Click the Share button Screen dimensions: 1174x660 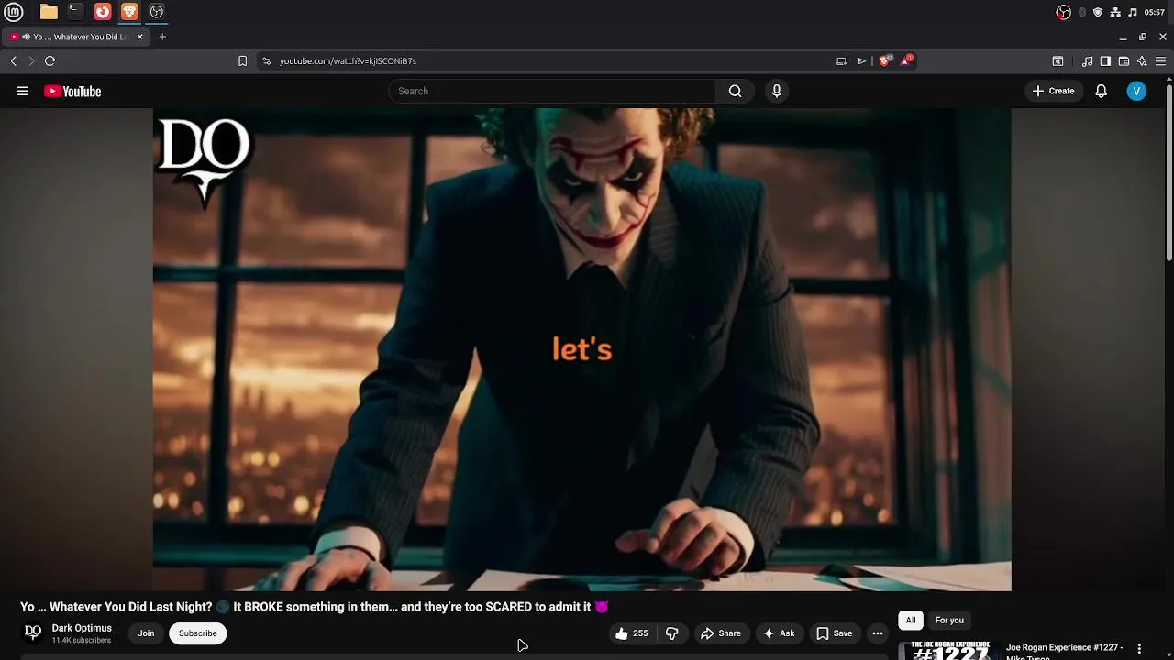point(721,633)
